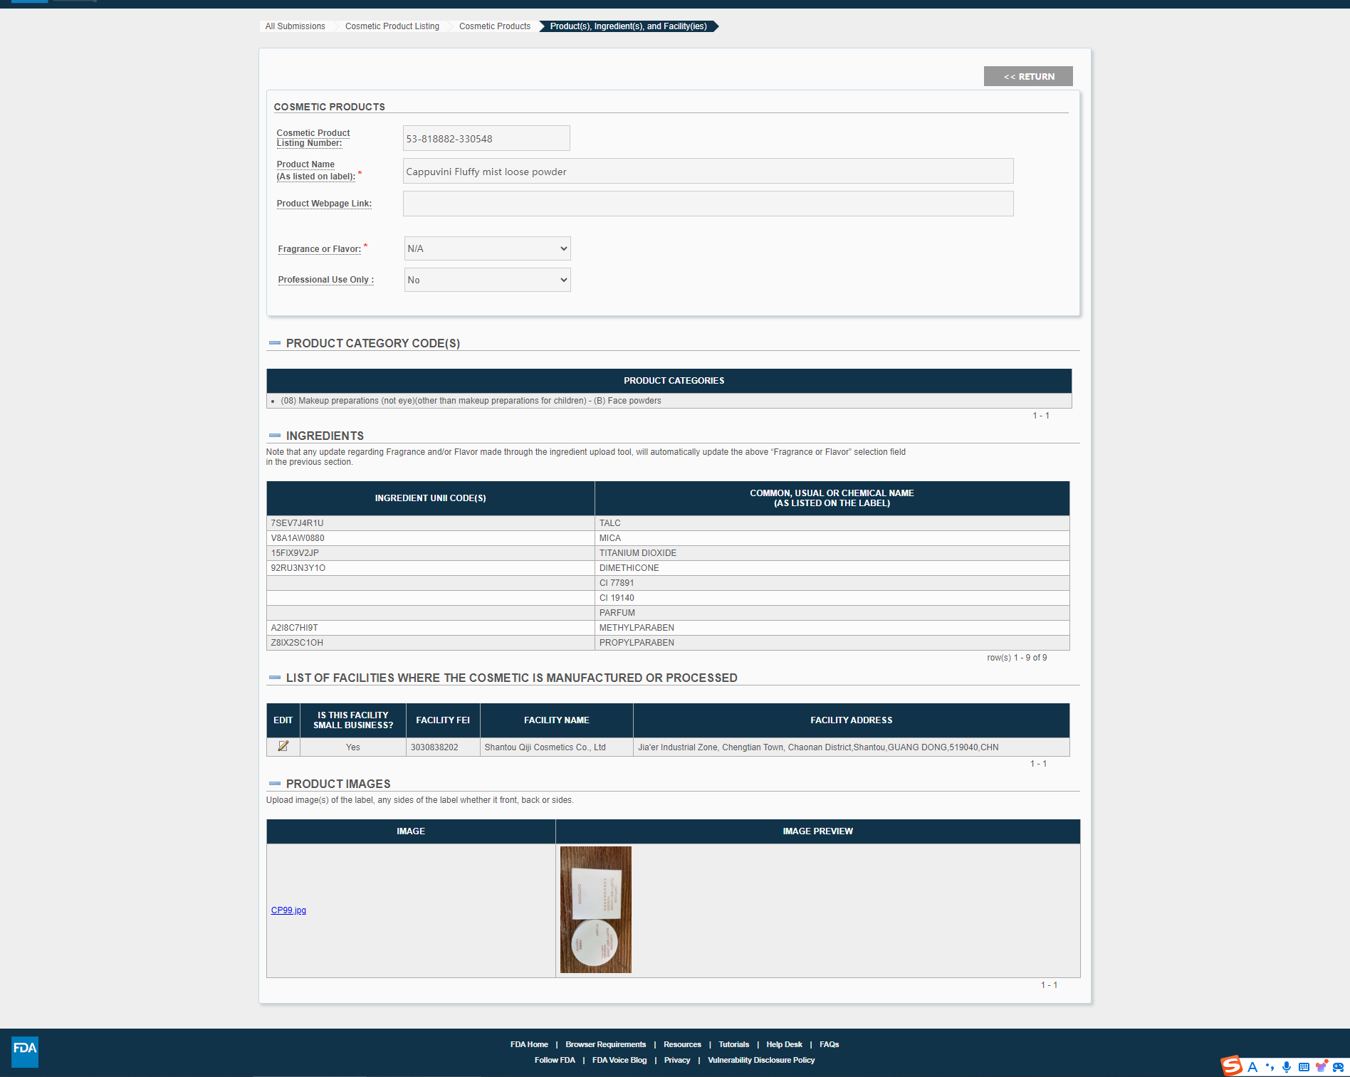Click the Product Webpage Link input field
Image resolution: width=1350 pixels, height=1077 pixels.
tap(708, 204)
